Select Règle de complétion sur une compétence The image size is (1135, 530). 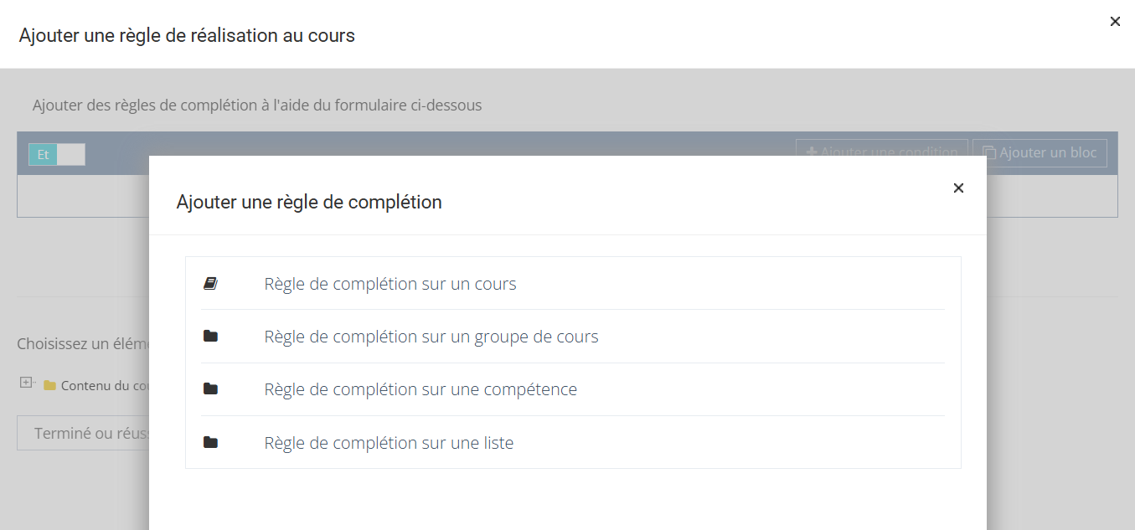420,389
